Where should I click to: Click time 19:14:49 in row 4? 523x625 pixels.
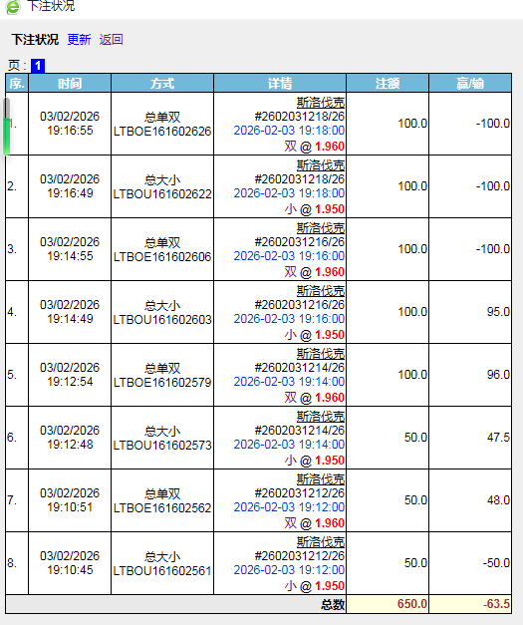pos(70,319)
